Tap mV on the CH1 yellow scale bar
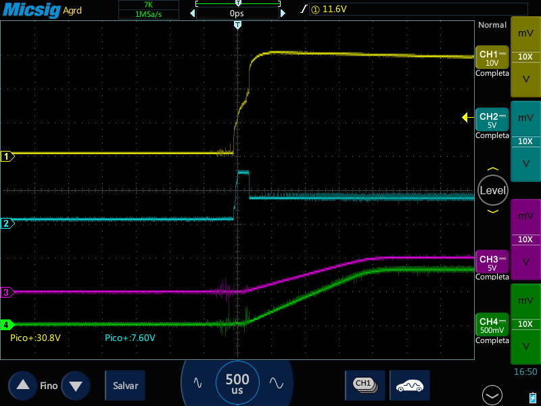 pyautogui.click(x=525, y=33)
